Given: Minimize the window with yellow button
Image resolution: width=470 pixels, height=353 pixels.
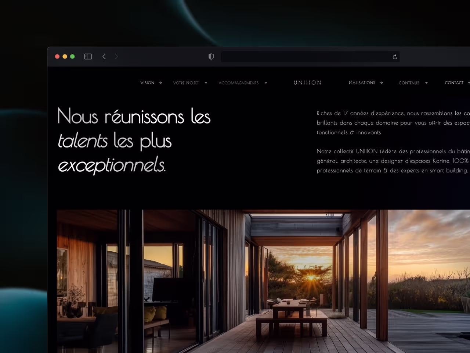Looking at the screenshot, I should [x=65, y=57].
